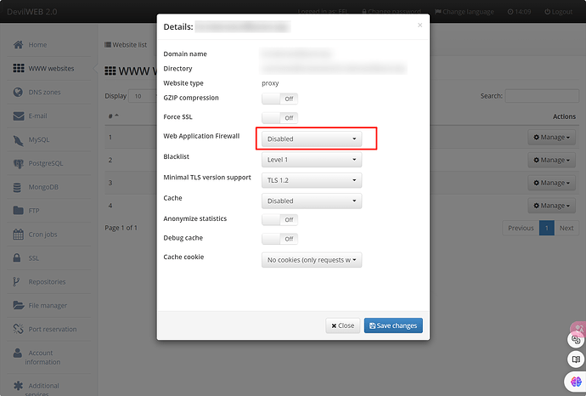Click the Next pagination button
The width and height of the screenshot is (586, 396).
coord(566,228)
